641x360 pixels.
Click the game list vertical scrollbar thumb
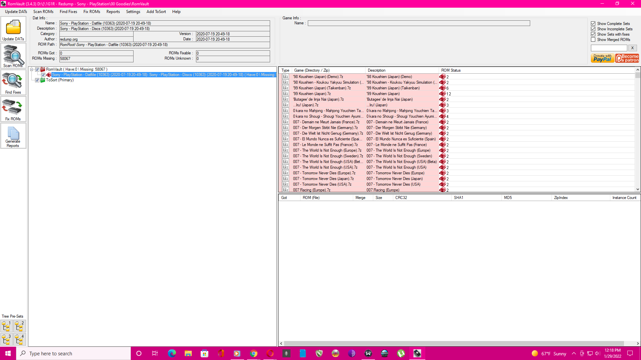pos(638,75)
